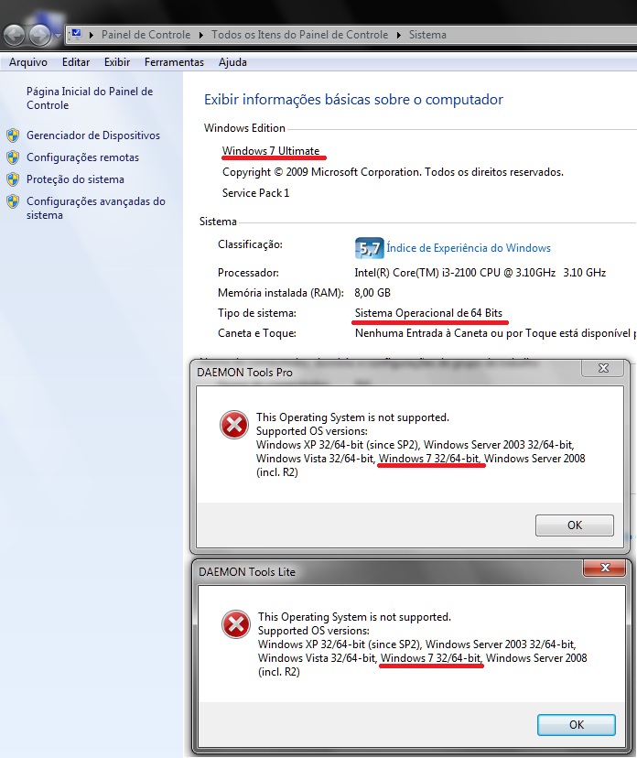Click the Back navigation arrow button
The image size is (637, 758).
(x=16, y=36)
